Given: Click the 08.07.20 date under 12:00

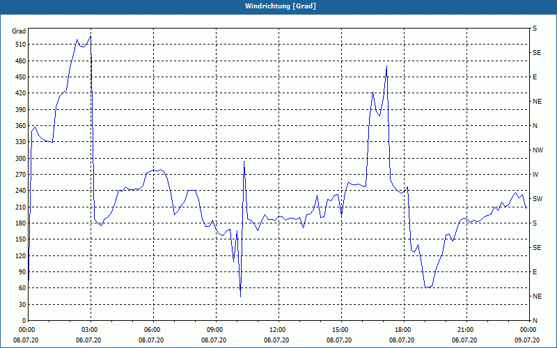Looking at the screenshot, I should (276, 340).
